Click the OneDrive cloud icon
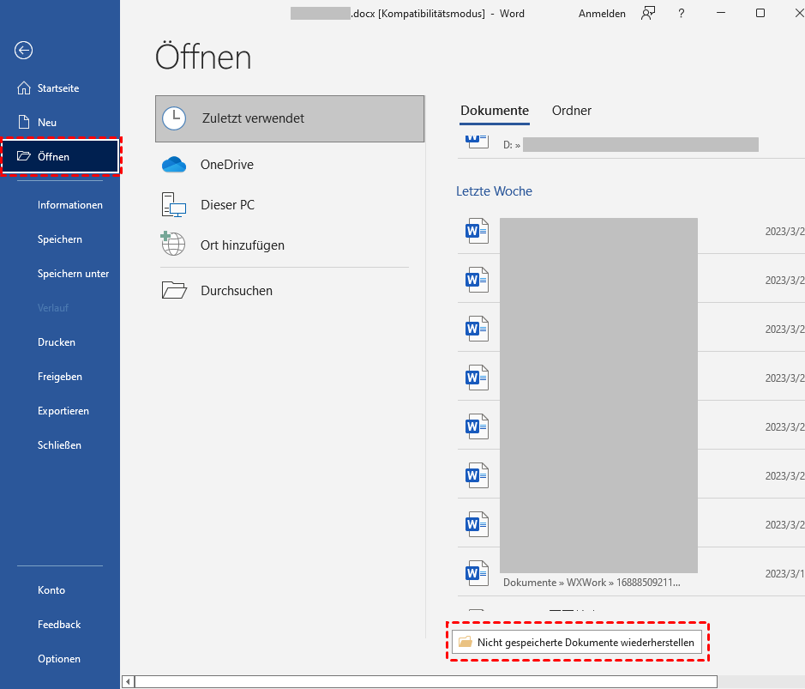Image resolution: width=805 pixels, height=689 pixels. (174, 165)
